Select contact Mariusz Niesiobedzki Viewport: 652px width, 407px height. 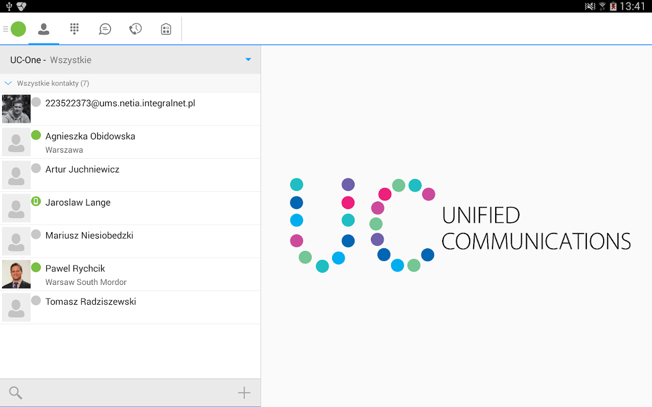(x=130, y=241)
